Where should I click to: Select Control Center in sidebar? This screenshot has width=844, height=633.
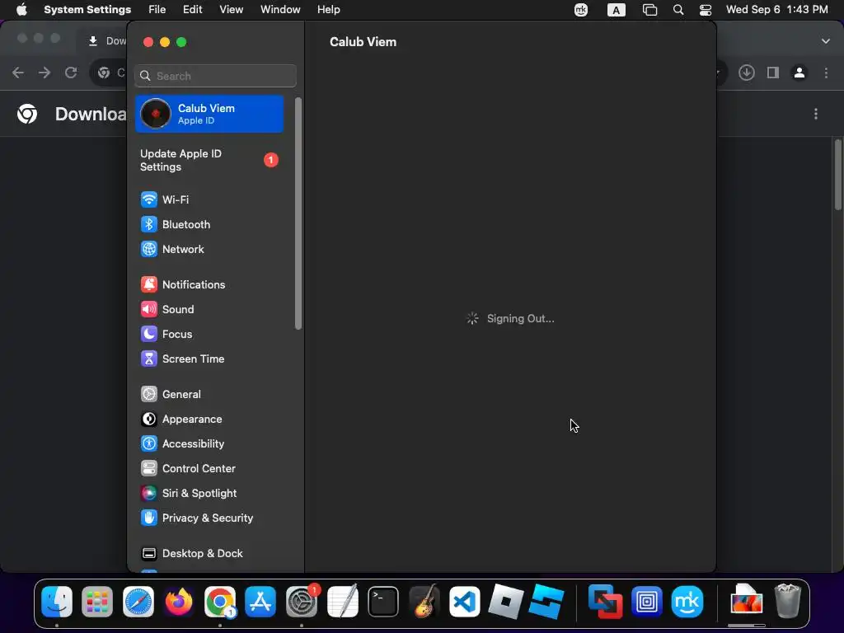tap(209, 469)
